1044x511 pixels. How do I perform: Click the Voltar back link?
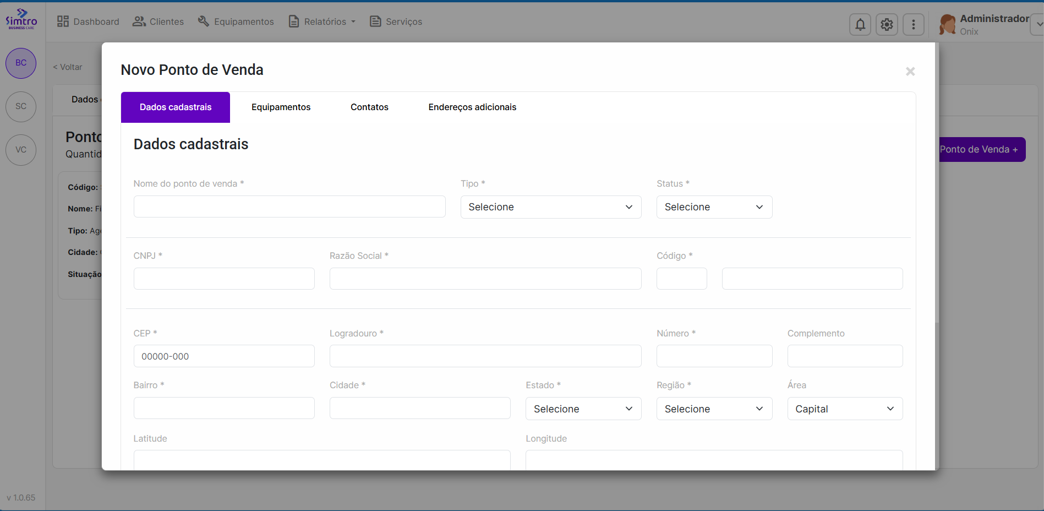click(x=68, y=67)
